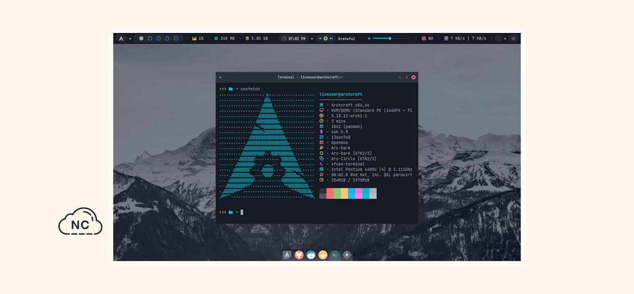Mute audio using the speaker icon

(369, 39)
